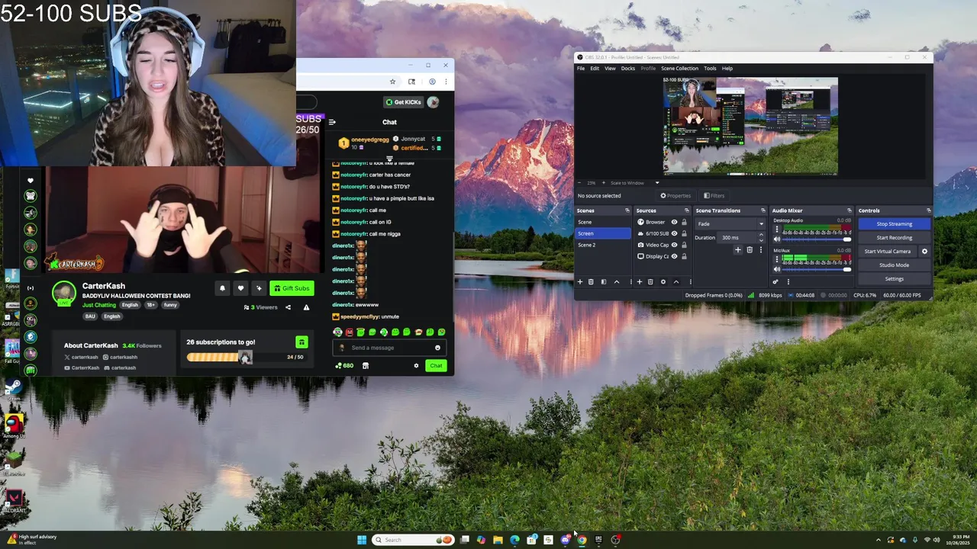Viewport: 977px width, 549px height.
Task: Open scene filters icon in Scenes toolbar
Action: [604, 281]
